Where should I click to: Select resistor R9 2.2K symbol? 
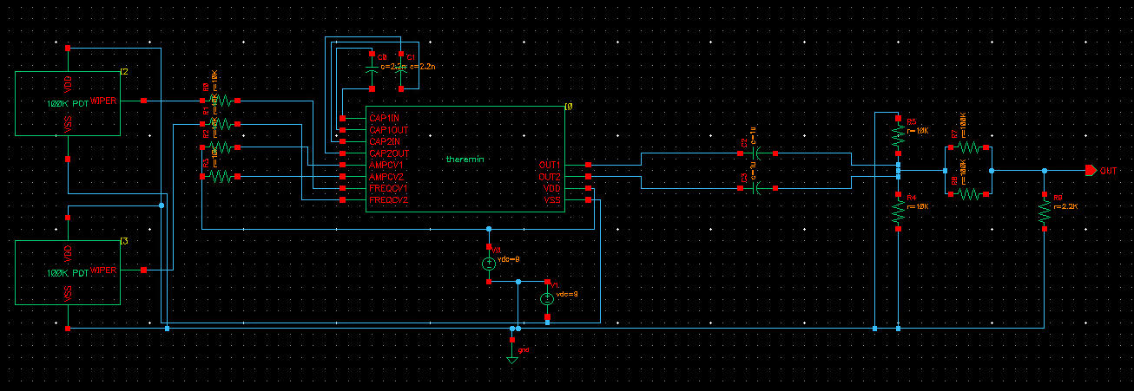tap(1045, 212)
